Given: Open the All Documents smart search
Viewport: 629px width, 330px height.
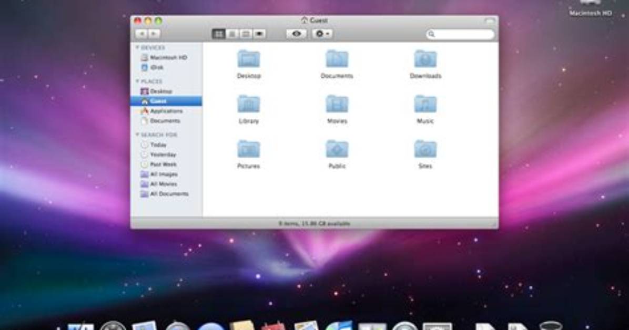Looking at the screenshot, I should click(x=166, y=194).
